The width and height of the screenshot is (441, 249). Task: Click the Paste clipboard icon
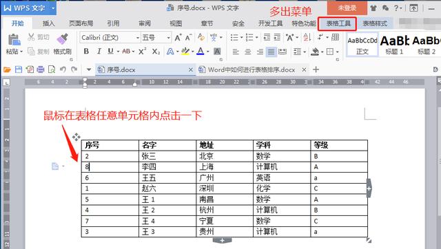click(14, 40)
